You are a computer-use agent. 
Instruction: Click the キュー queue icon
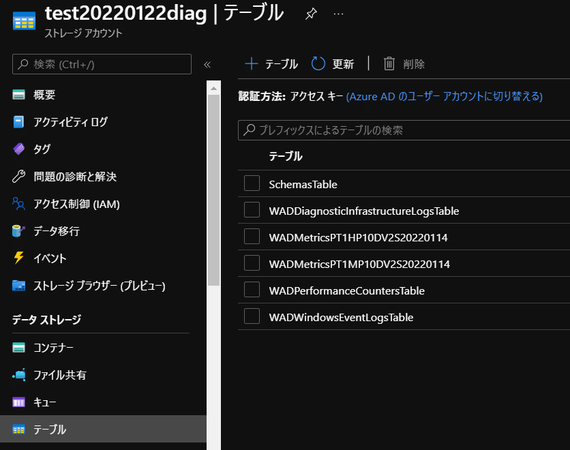[x=19, y=402]
